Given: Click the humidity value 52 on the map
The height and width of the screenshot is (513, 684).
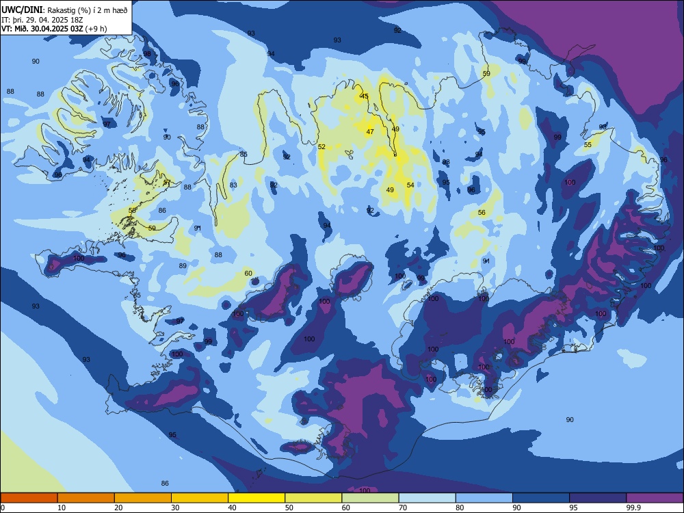Looking at the screenshot, I should [x=321, y=147].
